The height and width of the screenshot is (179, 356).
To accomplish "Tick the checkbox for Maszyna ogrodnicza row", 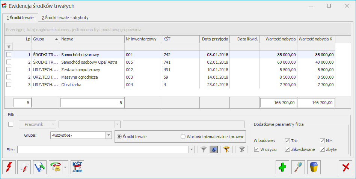I will tap(9, 77).
